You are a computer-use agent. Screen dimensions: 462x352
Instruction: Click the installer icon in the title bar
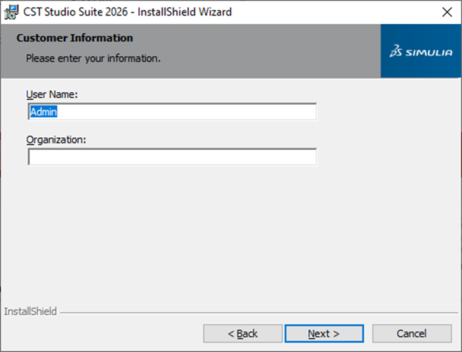tap(11, 12)
